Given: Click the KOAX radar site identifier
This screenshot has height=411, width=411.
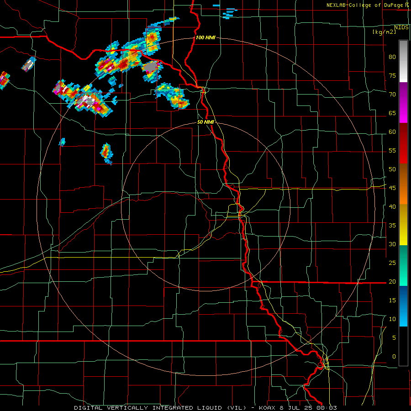Looking at the screenshot, I should pyautogui.click(x=267, y=408).
